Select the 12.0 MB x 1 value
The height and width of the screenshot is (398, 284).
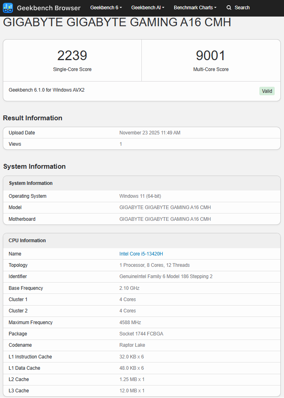click(x=132, y=391)
